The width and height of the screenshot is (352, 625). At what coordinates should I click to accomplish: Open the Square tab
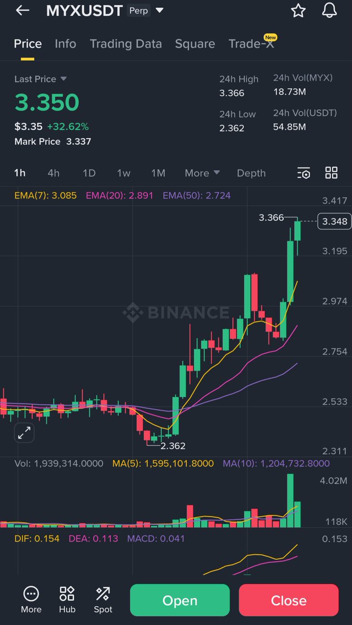(195, 44)
